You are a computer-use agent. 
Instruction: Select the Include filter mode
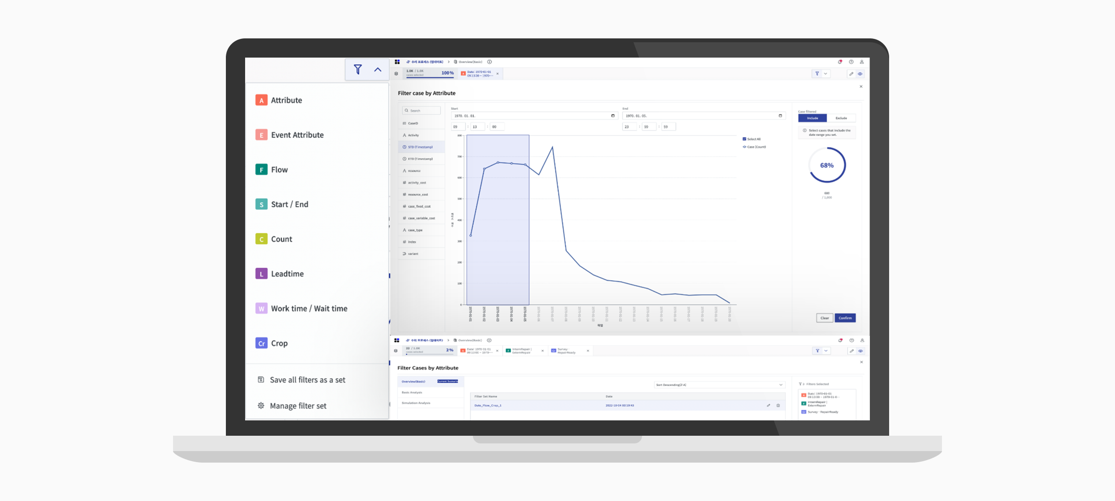point(812,118)
